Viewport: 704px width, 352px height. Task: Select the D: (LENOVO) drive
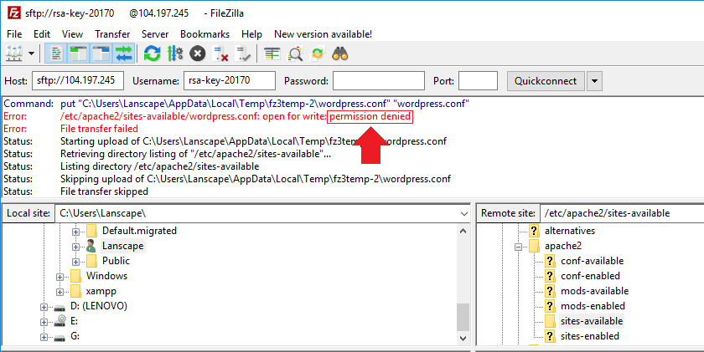point(99,306)
